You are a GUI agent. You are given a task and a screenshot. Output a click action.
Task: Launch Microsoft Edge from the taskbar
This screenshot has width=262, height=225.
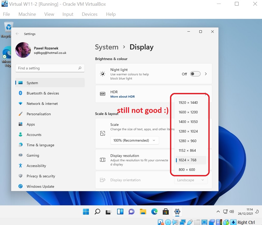tap(154, 212)
